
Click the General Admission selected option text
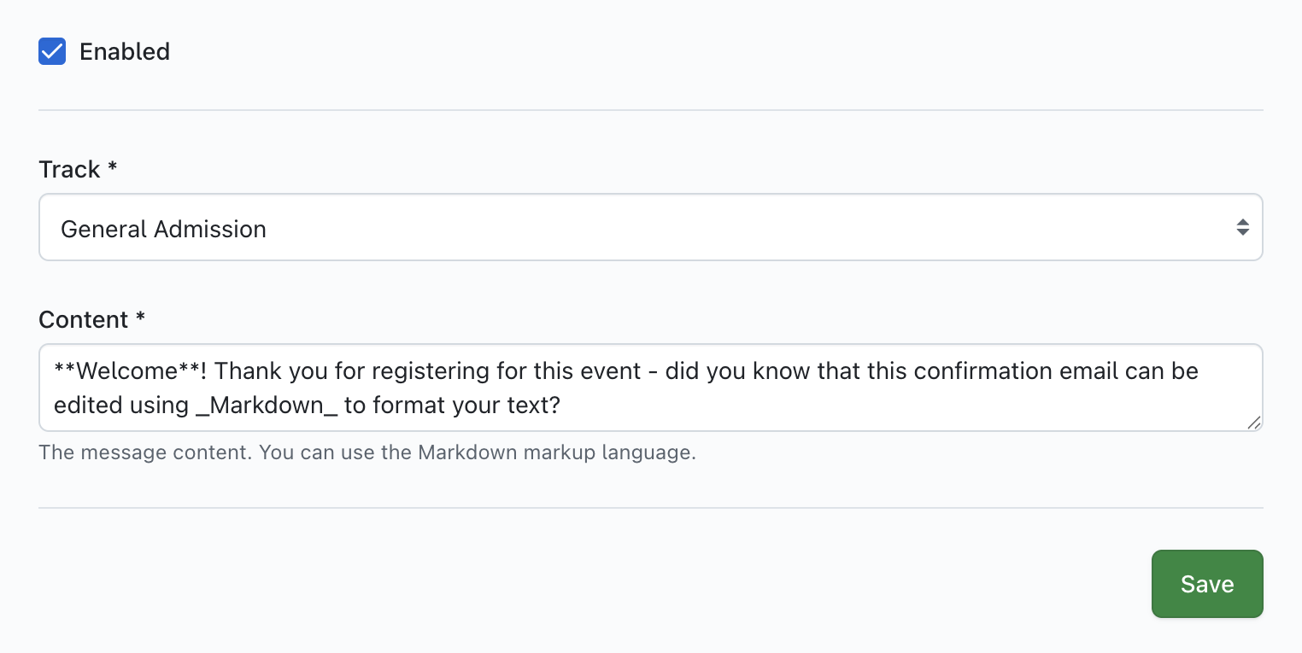[x=163, y=230]
